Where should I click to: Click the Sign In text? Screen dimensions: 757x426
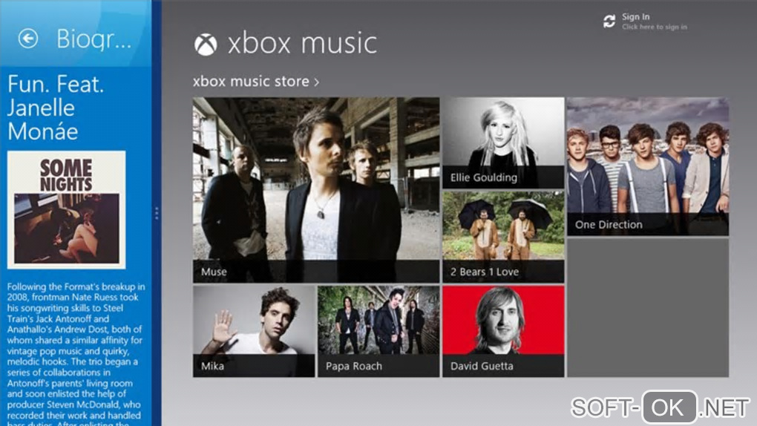click(x=635, y=16)
